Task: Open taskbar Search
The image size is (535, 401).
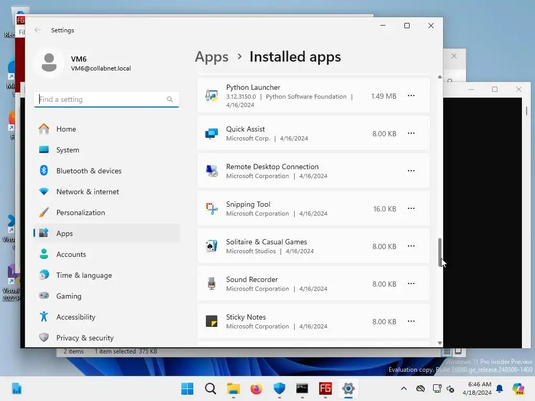Action: click(210, 388)
